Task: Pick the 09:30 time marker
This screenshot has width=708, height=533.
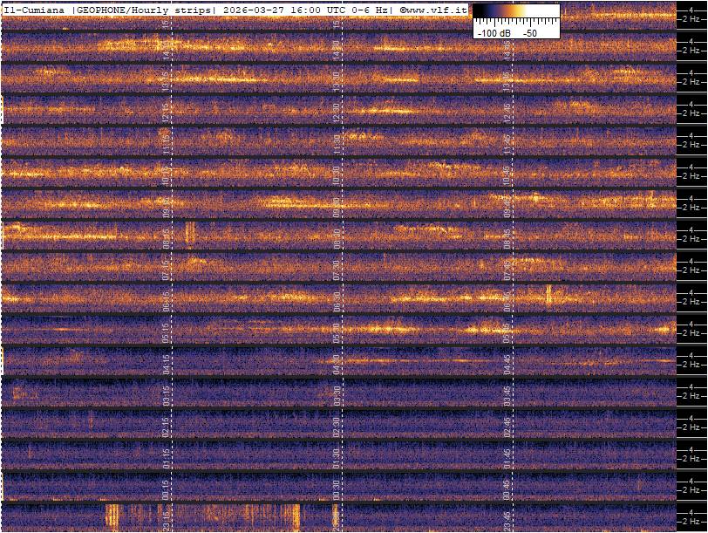Action: tap(337, 206)
